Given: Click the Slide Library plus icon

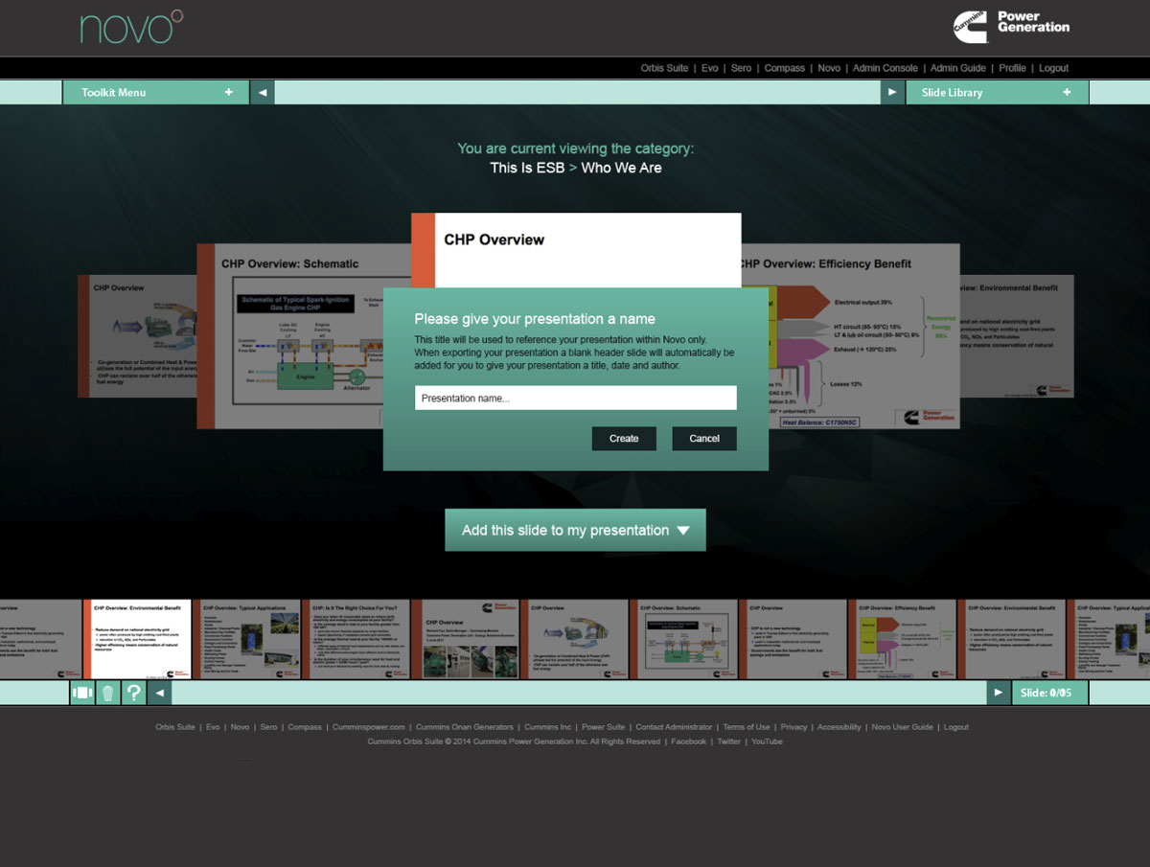Looking at the screenshot, I should pos(1067,93).
